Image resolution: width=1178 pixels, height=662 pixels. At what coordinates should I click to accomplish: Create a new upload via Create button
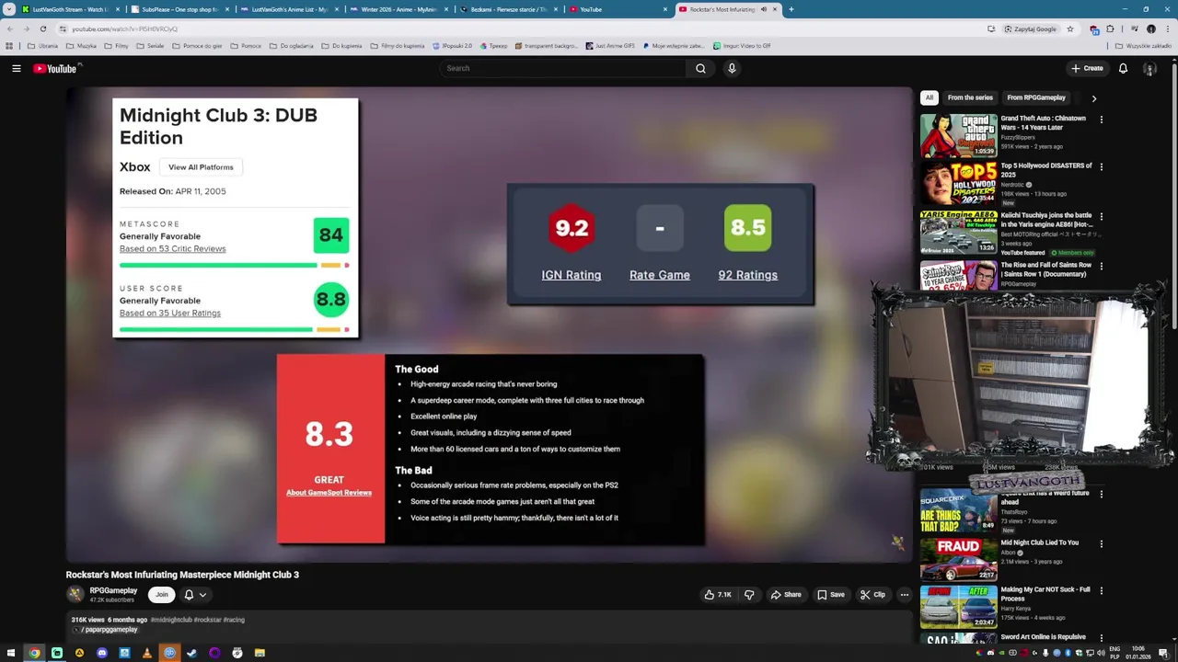[x=1087, y=68]
